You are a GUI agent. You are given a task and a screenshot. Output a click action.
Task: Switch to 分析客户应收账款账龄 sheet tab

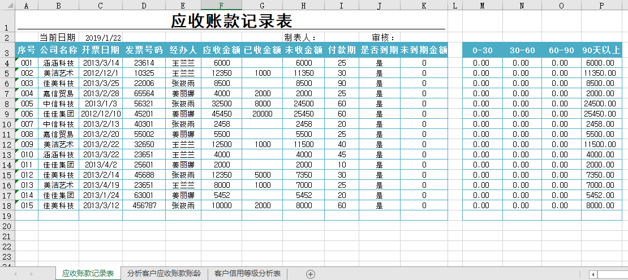click(x=164, y=274)
